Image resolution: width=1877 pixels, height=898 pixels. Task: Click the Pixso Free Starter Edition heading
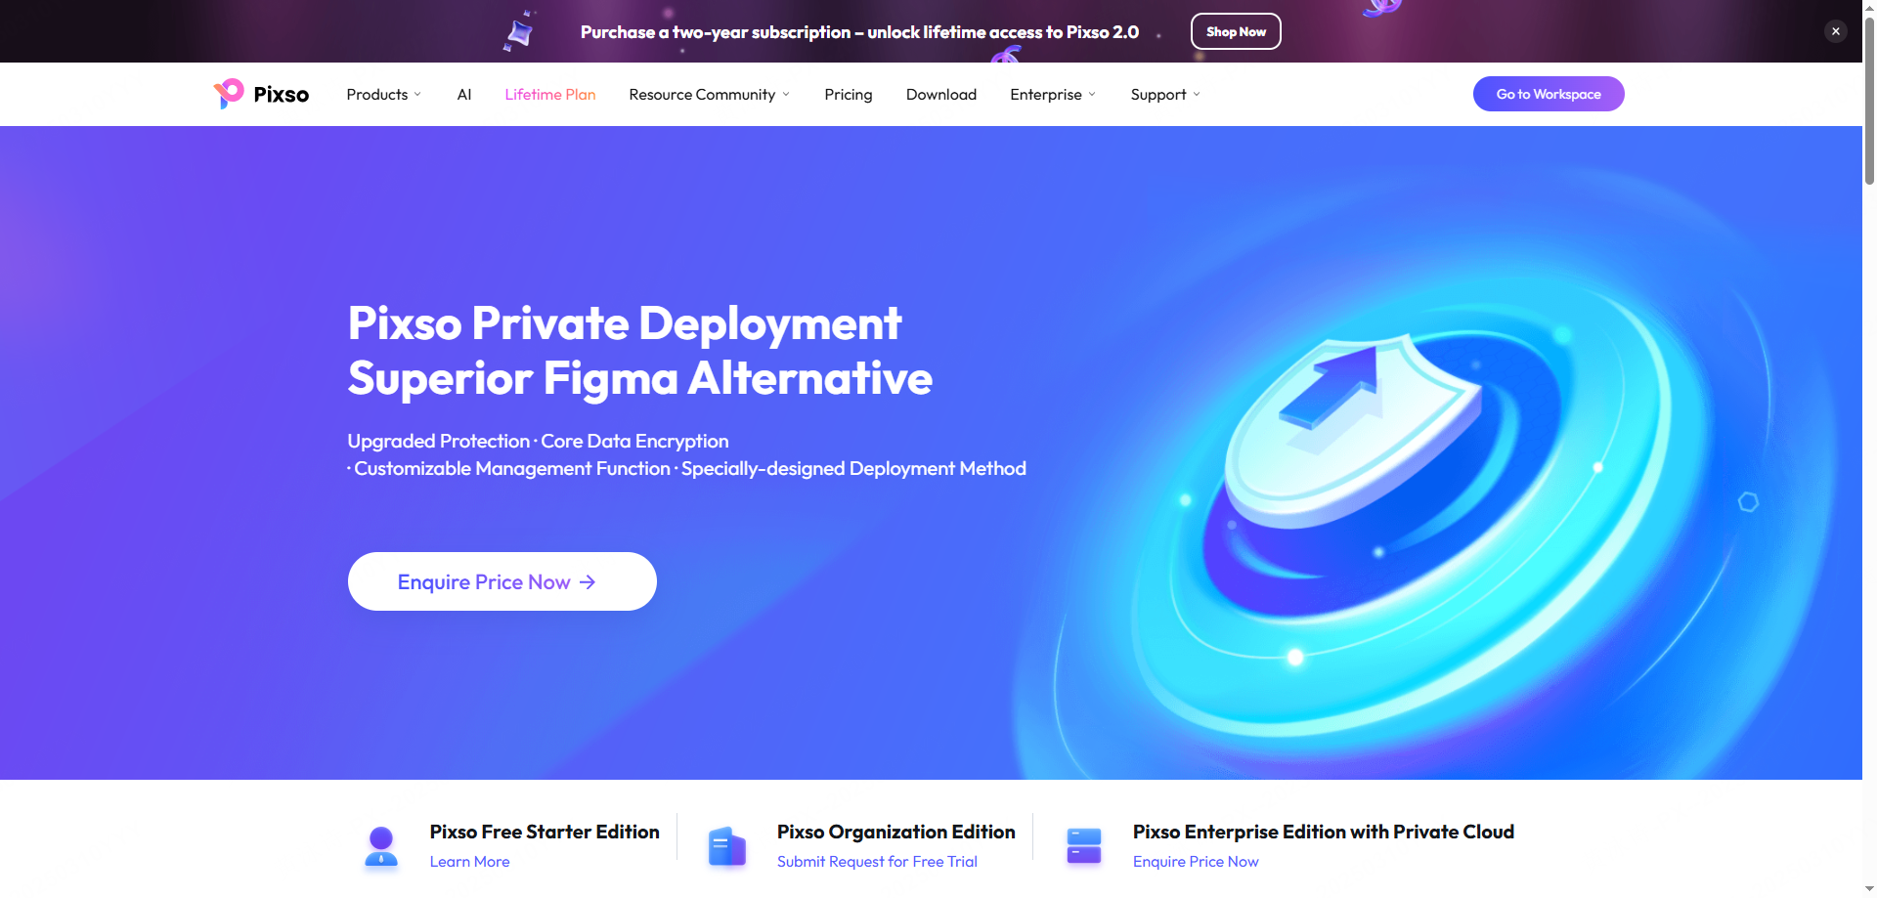click(545, 832)
